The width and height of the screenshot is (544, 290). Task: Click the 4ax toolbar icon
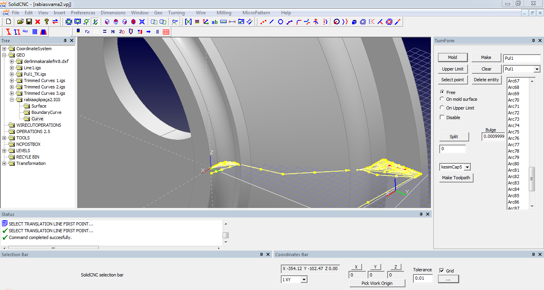[25, 31]
